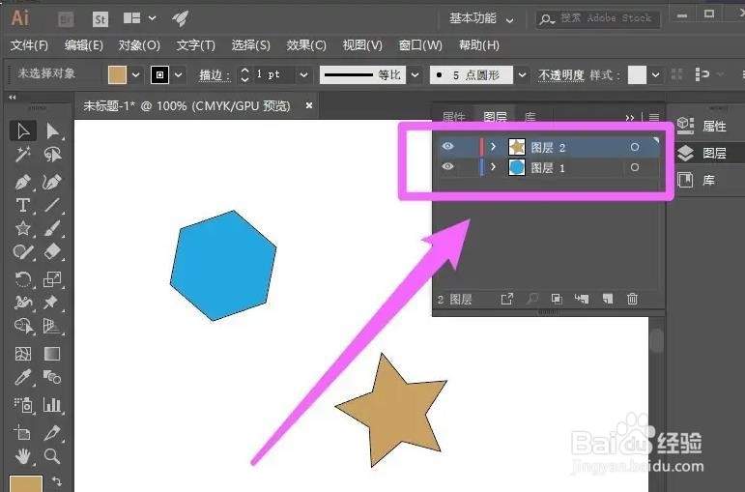Select the Selection (black arrow) tool
745x492 pixels.
point(23,130)
